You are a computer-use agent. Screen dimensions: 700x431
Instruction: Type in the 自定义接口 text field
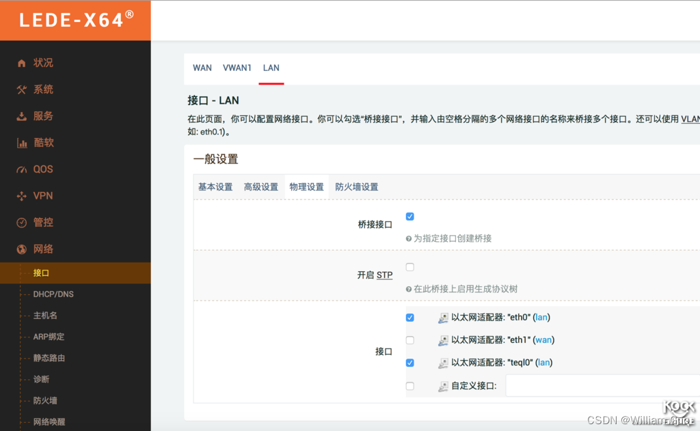[602, 386]
